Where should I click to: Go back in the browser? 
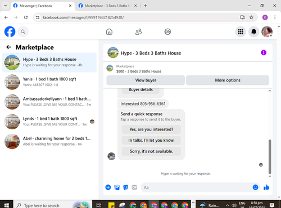[x=6, y=17]
